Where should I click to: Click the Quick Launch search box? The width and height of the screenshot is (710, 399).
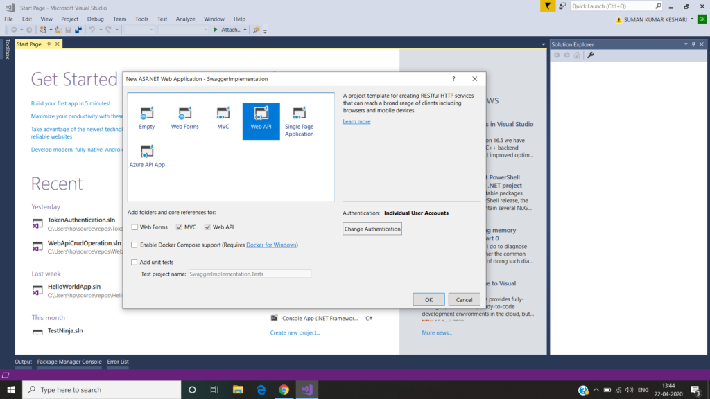612,6
